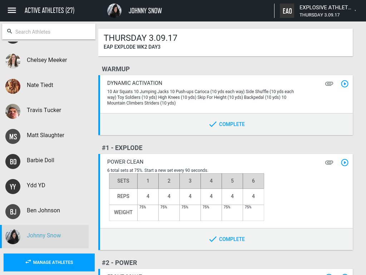
Task: Click the Manage Athletes button
Action: coord(49,262)
